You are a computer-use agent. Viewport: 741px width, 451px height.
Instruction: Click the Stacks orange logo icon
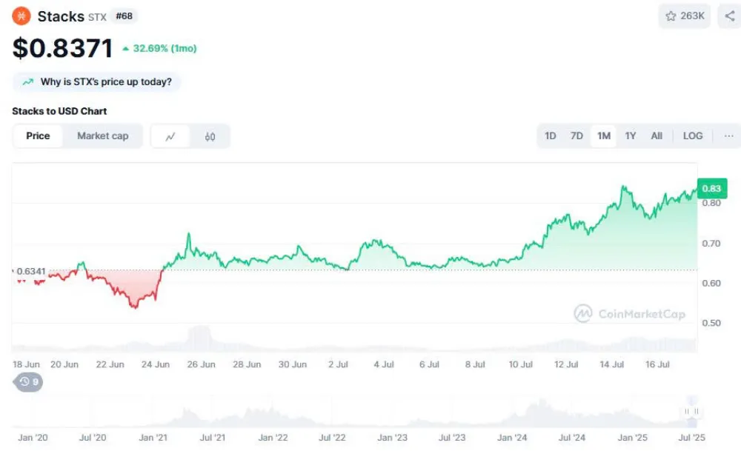[21, 16]
